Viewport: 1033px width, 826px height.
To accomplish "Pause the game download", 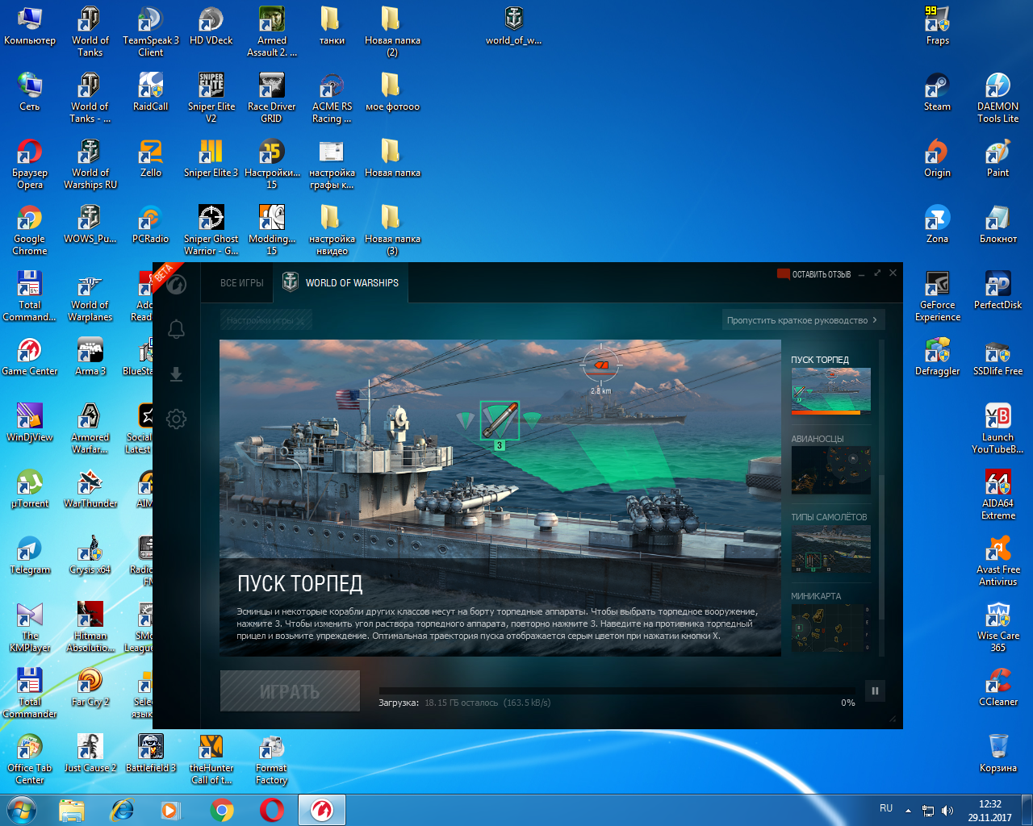I will tap(875, 690).
